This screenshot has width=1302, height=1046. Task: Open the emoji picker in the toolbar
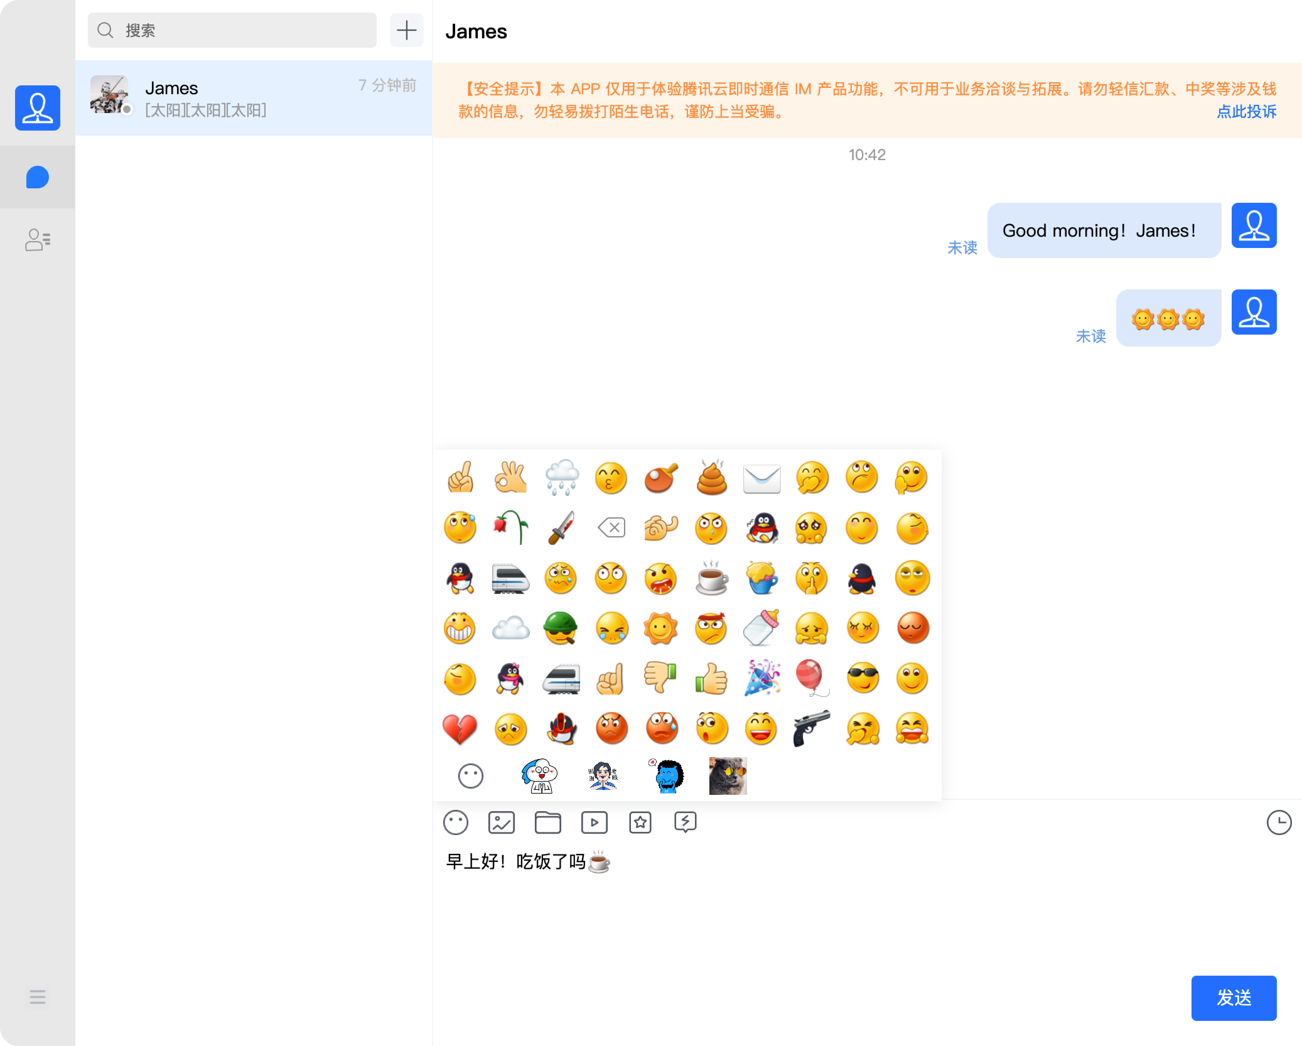[455, 822]
